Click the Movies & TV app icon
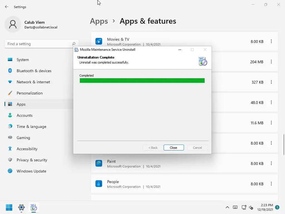Viewport: 285px width, 214px height. pyautogui.click(x=99, y=41)
